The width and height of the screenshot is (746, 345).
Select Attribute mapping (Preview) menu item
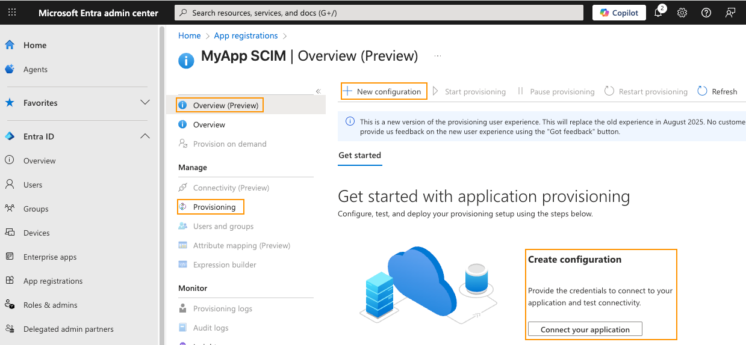[241, 245]
